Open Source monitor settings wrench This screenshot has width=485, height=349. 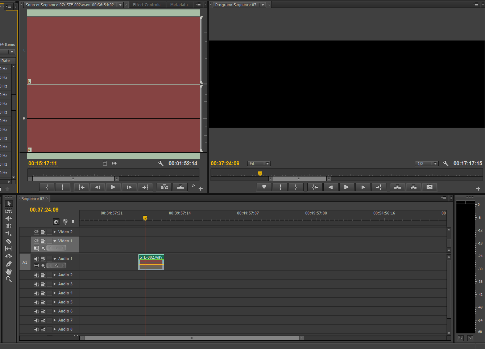pyautogui.click(x=161, y=163)
